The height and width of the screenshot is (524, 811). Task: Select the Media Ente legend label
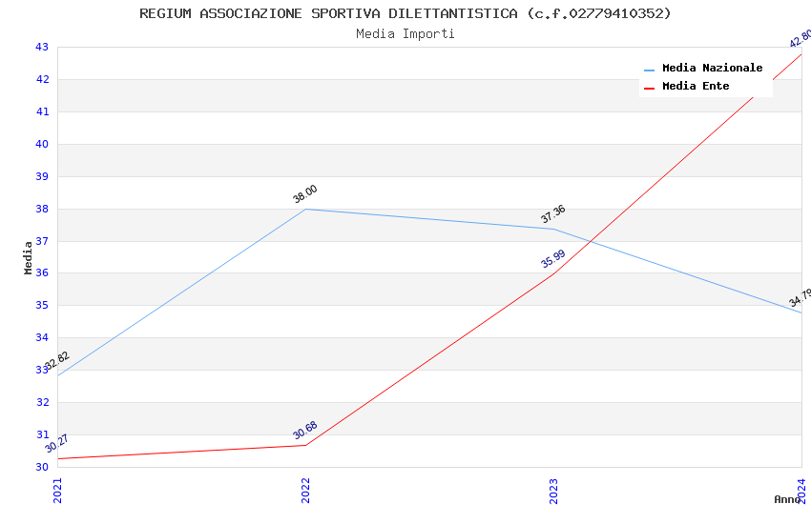coord(696,87)
